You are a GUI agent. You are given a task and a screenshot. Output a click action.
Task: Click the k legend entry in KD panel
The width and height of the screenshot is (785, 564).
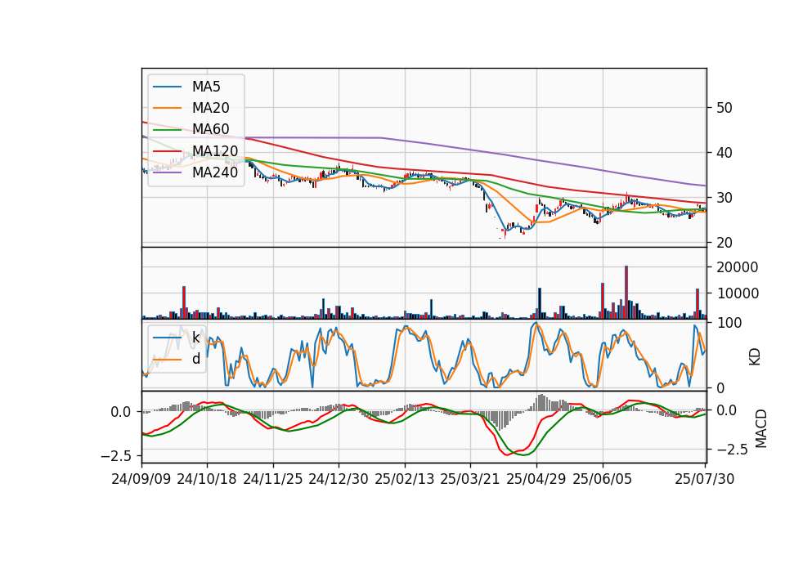coord(195,338)
